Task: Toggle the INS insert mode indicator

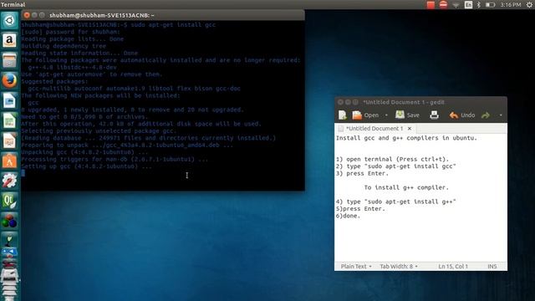Action: coord(492,266)
